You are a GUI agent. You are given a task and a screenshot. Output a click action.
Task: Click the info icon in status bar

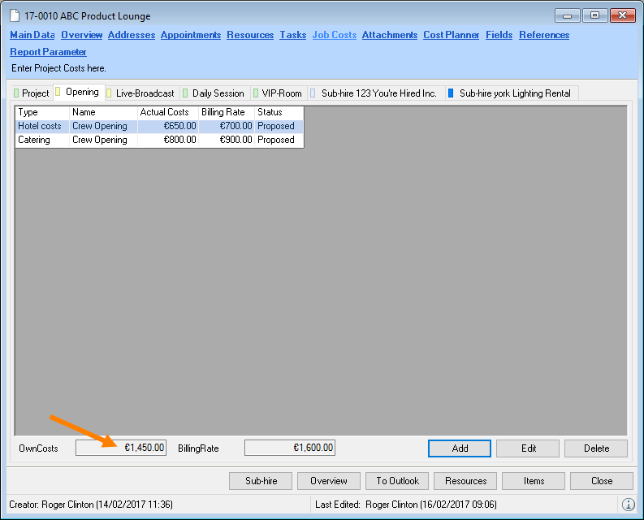pyautogui.click(x=628, y=505)
